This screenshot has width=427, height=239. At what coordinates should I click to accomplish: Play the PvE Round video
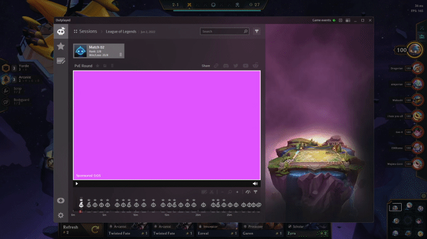[x=77, y=183]
